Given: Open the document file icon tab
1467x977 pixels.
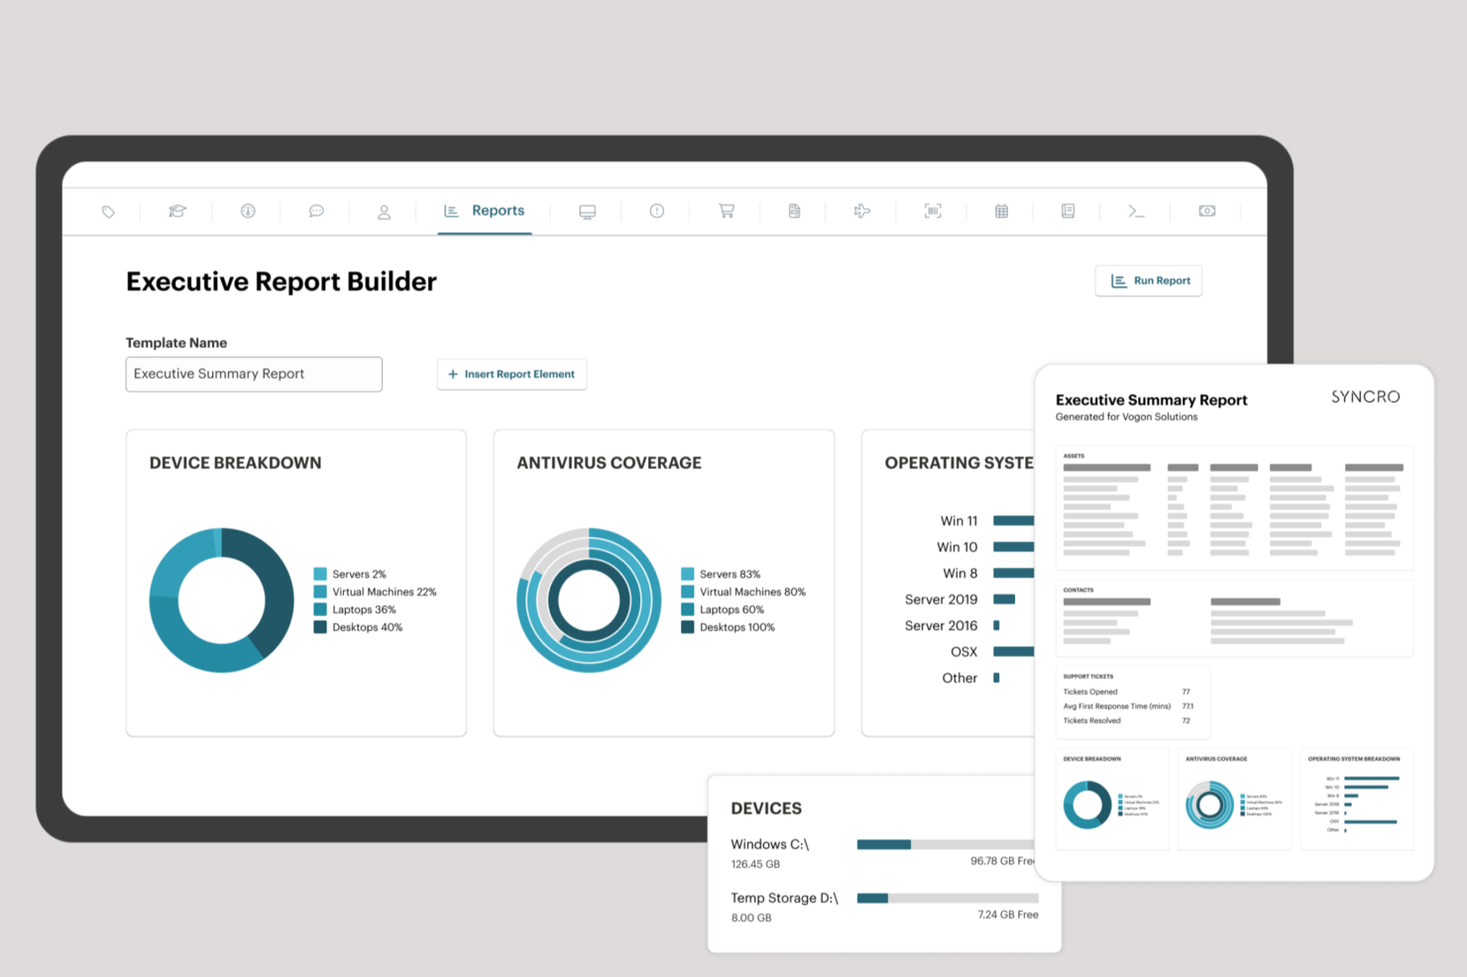Looking at the screenshot, I should tap(794, 211).
